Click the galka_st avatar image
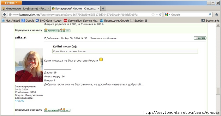Viewport: 221px width, 116px height. point(29,65)
